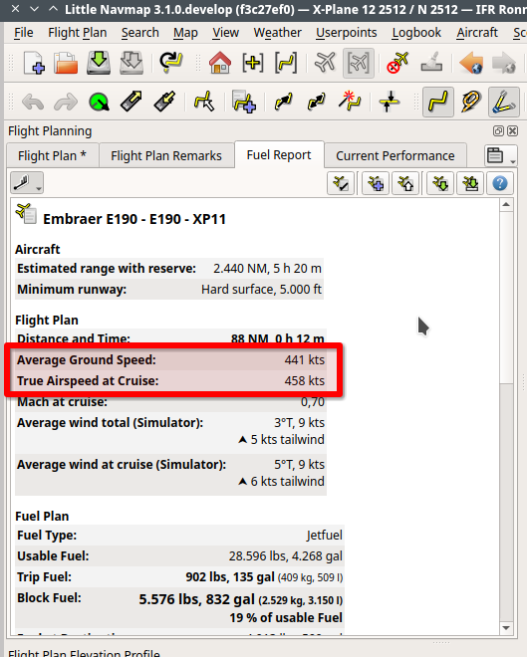Save flight plan with green arrow disk
This screenshot has height=657, width=527.
(x=99, y=63)
